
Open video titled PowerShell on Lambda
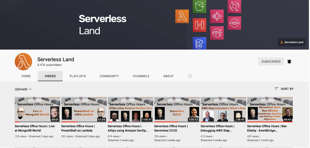coord(78,128)
